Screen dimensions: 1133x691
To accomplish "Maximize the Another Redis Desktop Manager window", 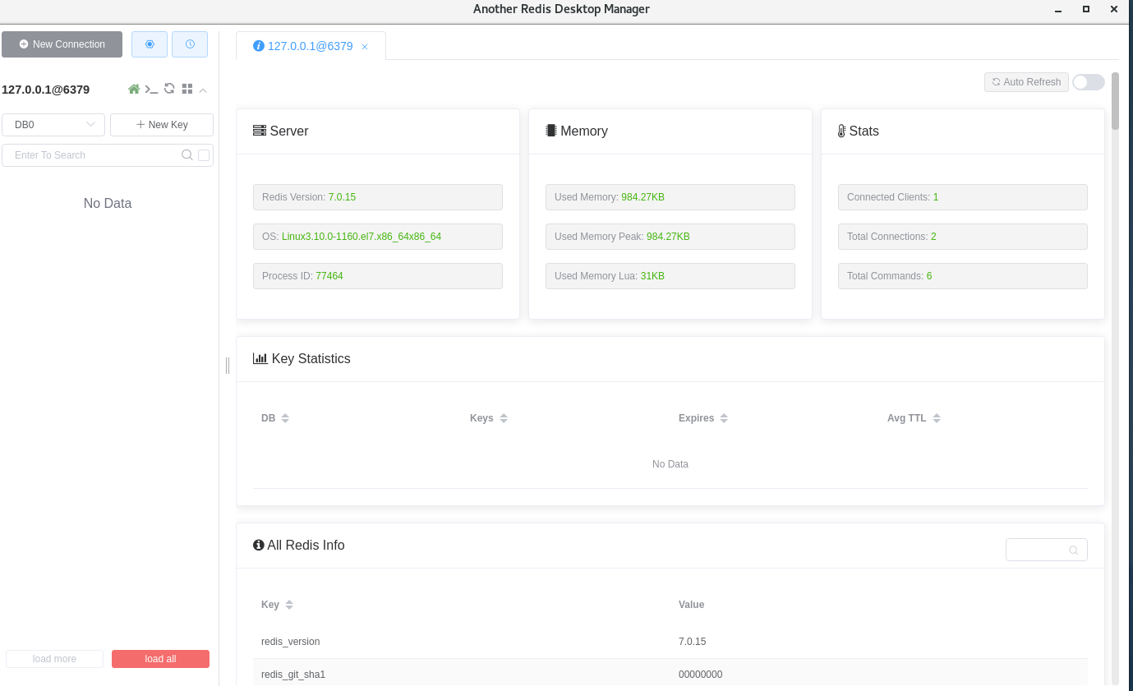I will click(x=1086, y=9).
